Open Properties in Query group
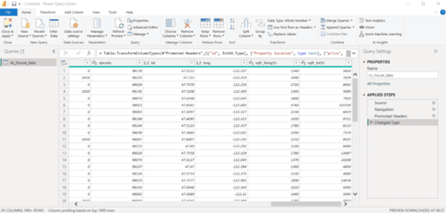446x213 pixels. click(138, 20)
